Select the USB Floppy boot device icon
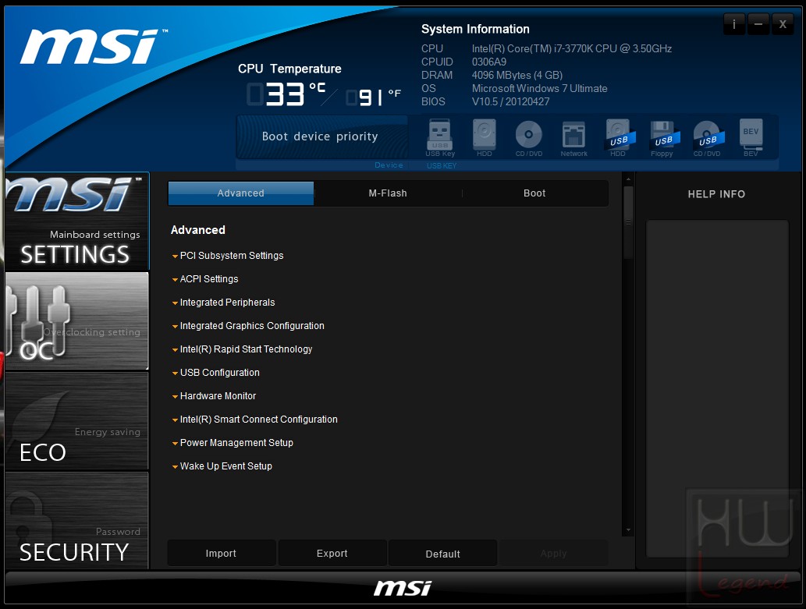 663,138
